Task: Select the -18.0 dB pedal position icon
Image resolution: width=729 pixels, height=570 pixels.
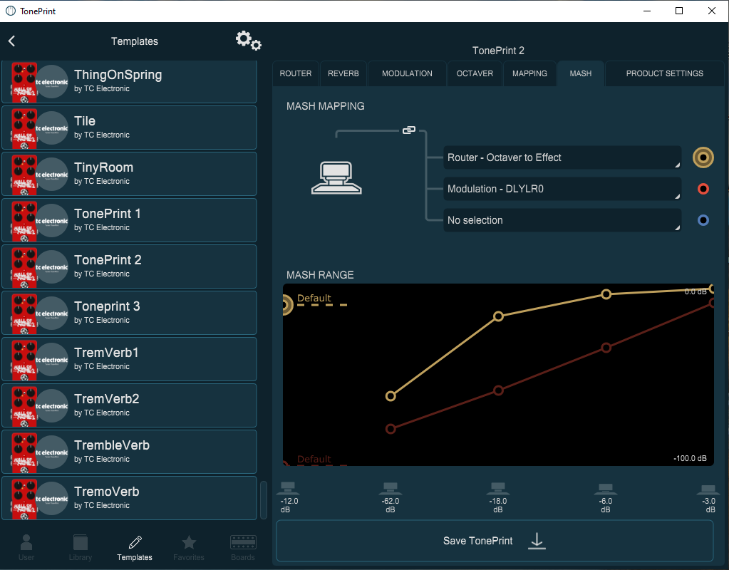Action: pos(498,488)
